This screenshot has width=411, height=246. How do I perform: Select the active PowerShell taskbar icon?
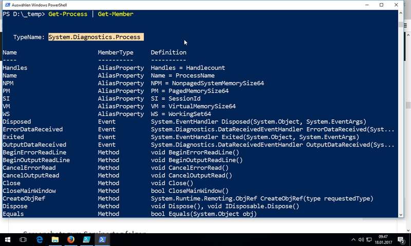(102, 239)
